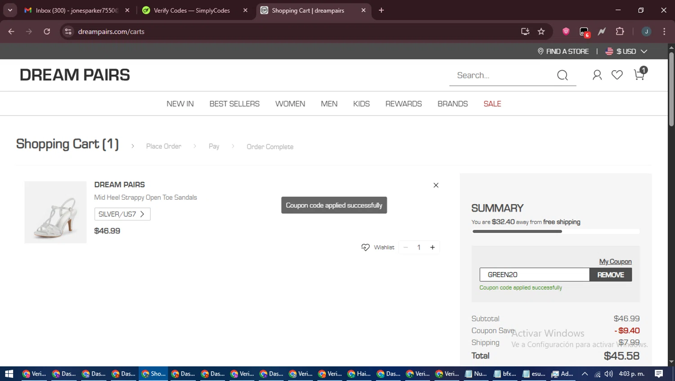Reload the page
The height and width of the screenshot is (381, 675).
[47, 31]
